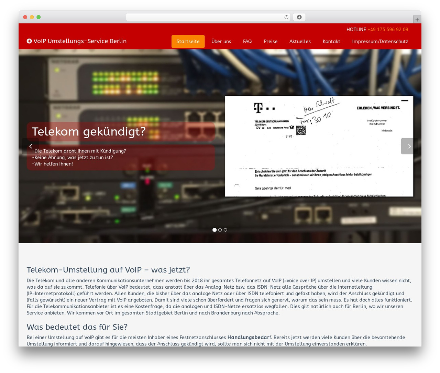
Task: Go to the Über uns page
Action: pos(221,41)
